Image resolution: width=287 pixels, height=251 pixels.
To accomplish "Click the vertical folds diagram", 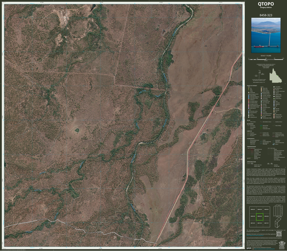I will click(x=278, y=211).
